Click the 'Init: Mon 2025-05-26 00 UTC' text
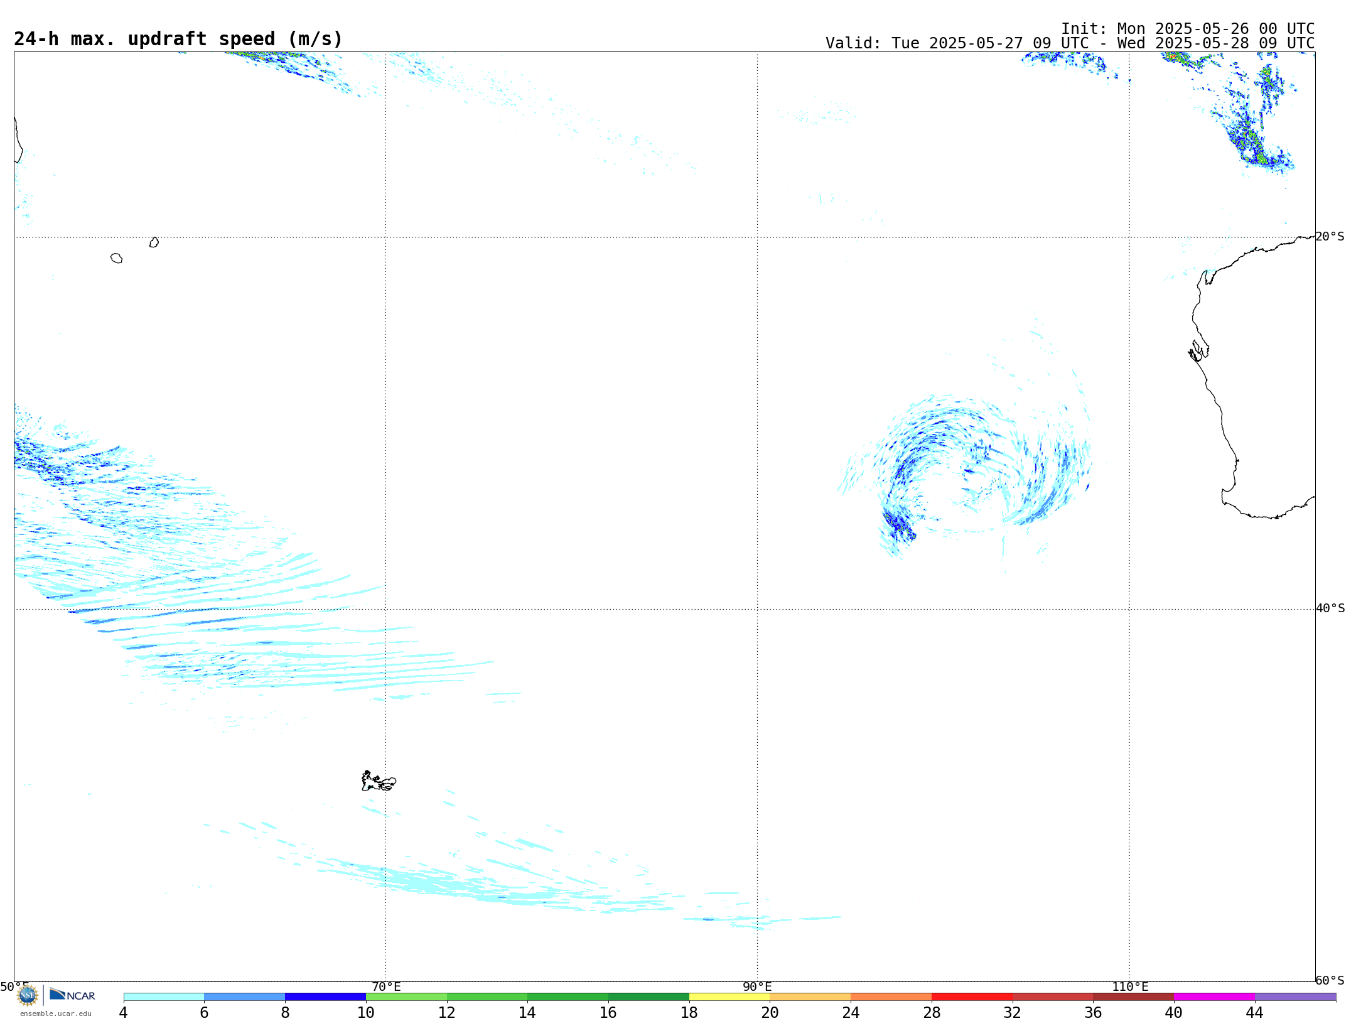 (x=1188, y=29)
